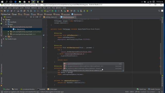Click the Replace toolbar icon

click(31, 11)
